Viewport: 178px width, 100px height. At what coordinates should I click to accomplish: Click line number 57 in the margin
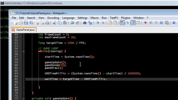click(x=16, y=57)
